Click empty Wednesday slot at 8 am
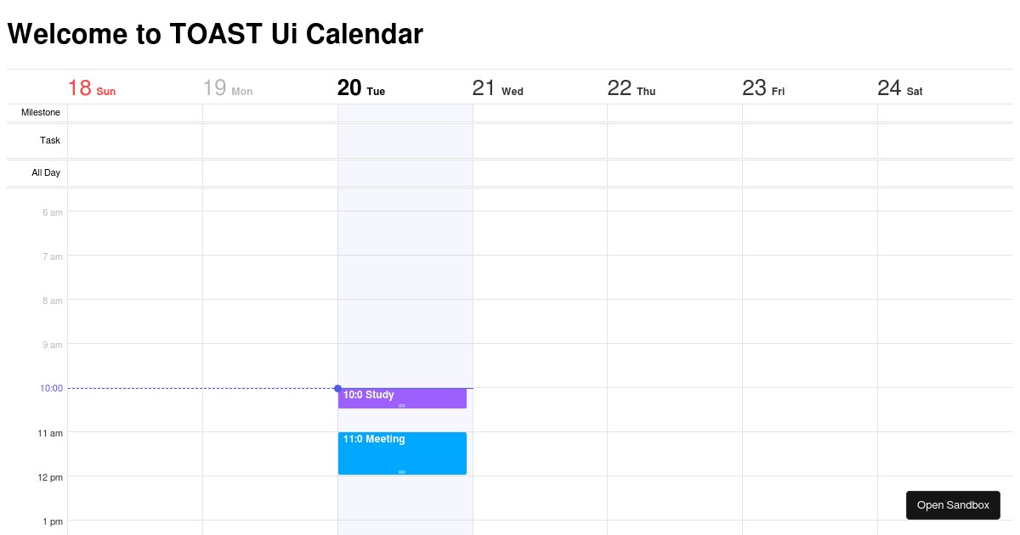Viewport: 1020px width, 535px height. [x=540, y=323]
